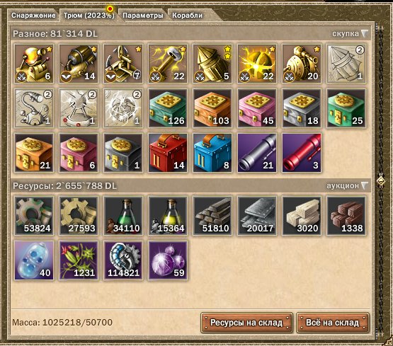Image resolution: width=393 pixels, height=346 pixels.
Task: Expand the аукцион dropdown arrow
Action: tap(365, 186)
